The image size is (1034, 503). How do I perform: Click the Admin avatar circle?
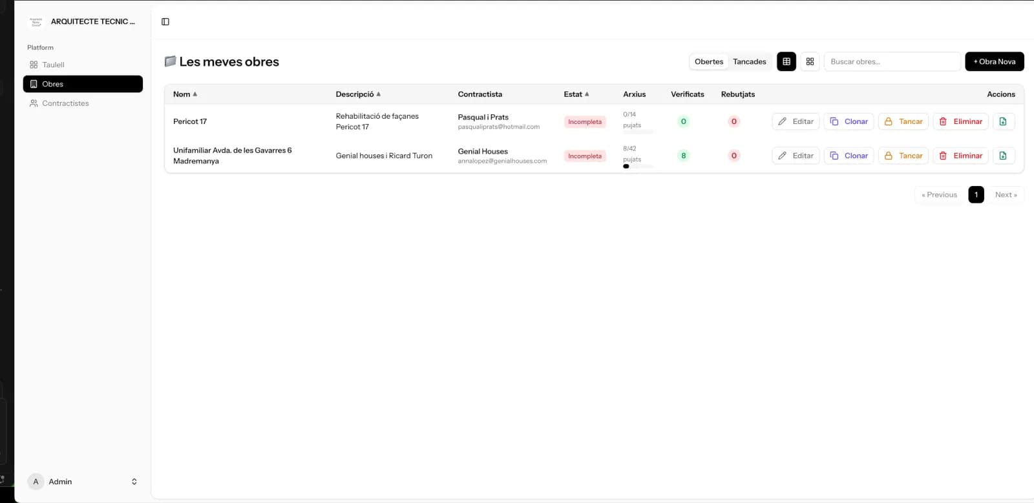pyautogui.click(x=36, y=482)
